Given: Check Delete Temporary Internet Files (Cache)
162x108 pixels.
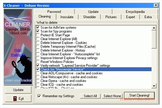Looking at the screenshot, I should (x=38, y=46).
